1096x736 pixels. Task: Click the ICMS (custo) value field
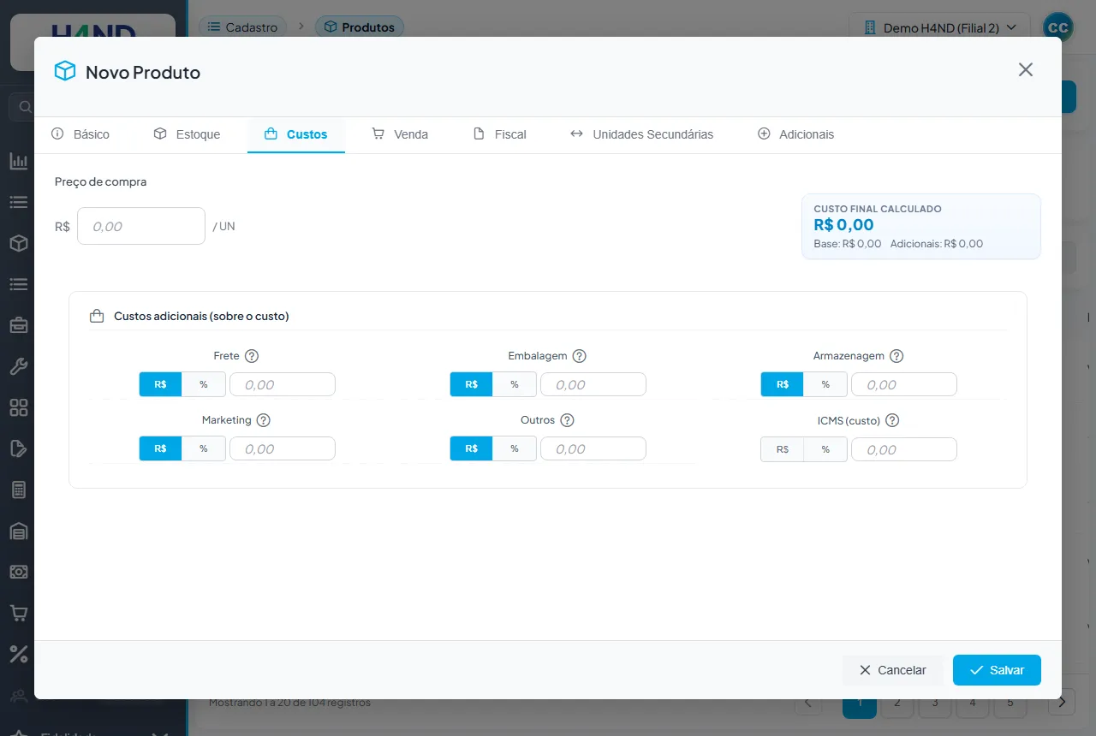[x=904, y=449]
